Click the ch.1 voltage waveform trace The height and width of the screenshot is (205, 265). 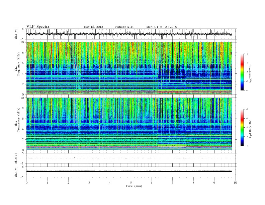pos(129,34)
